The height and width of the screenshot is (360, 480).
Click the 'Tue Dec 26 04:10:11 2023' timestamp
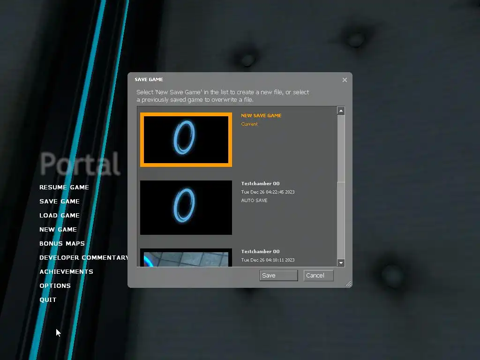tap(268, 260)
